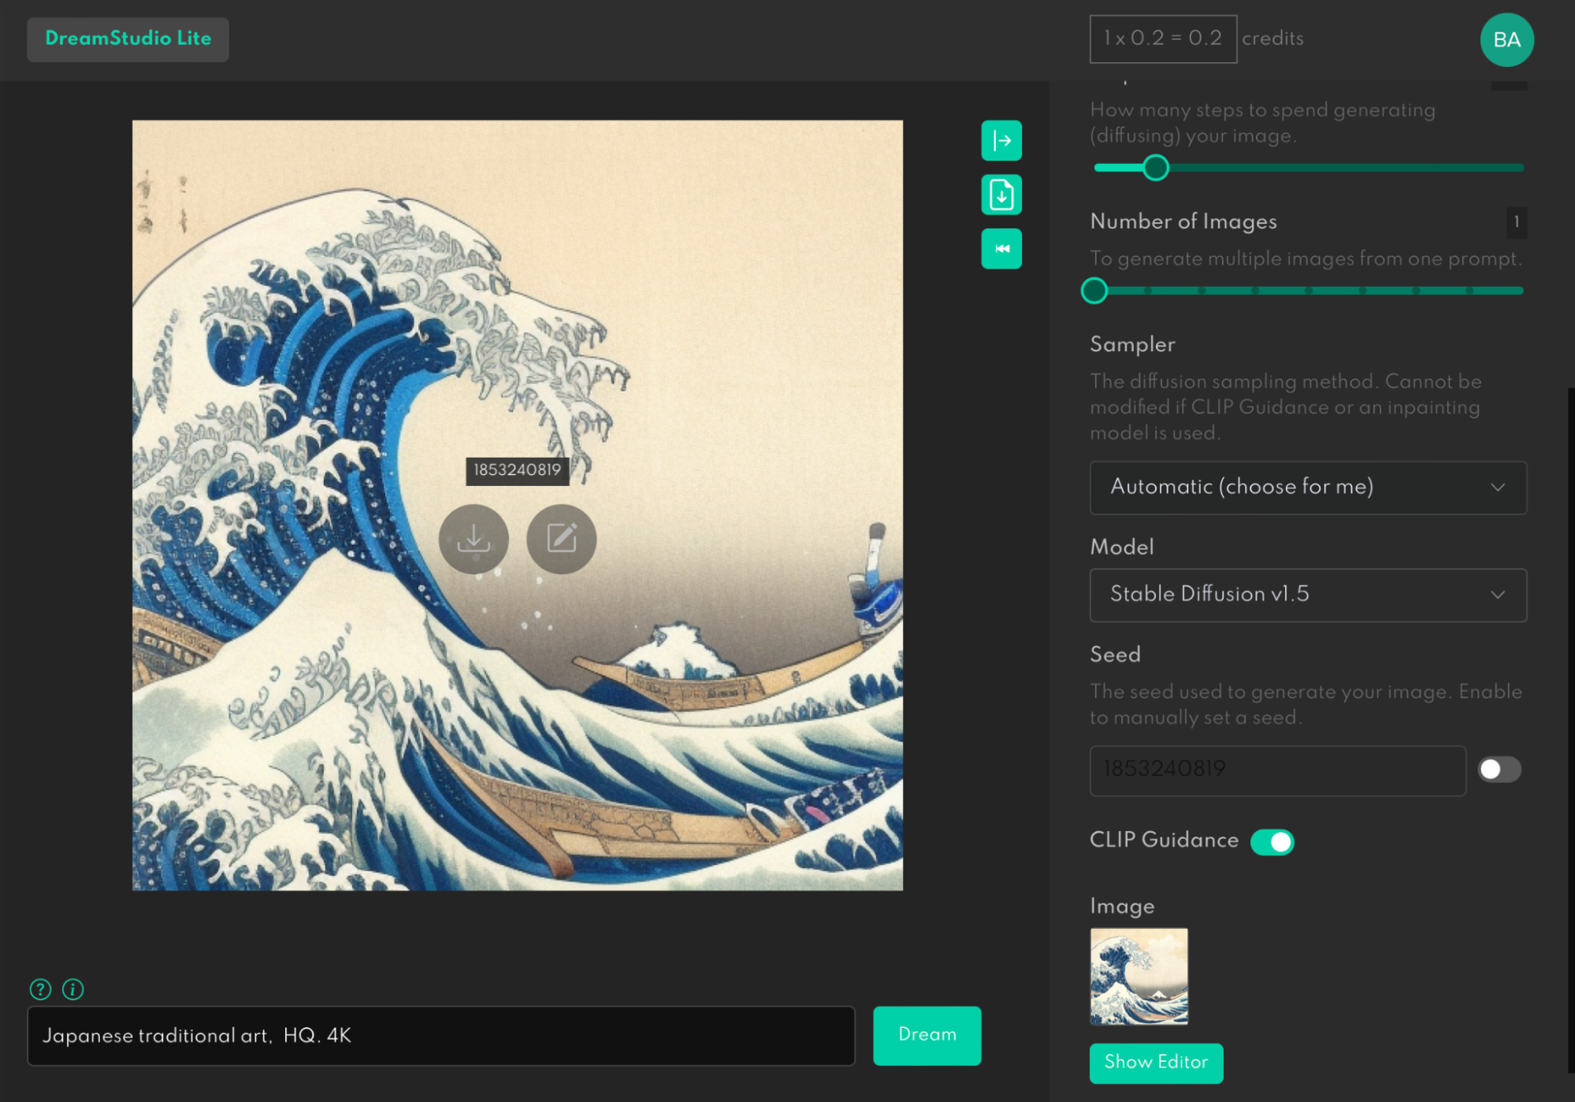Click the settings panel scrollbar
The height and width of the screenshot is (1102, 1575).
click(1570, 729)
